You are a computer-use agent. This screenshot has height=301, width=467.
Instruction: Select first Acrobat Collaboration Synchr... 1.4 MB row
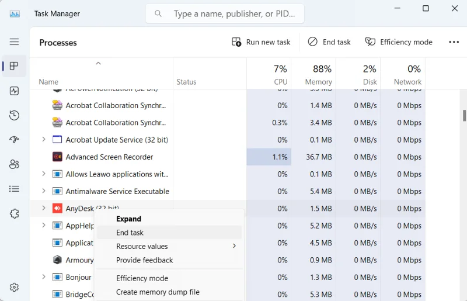(228, 105)
